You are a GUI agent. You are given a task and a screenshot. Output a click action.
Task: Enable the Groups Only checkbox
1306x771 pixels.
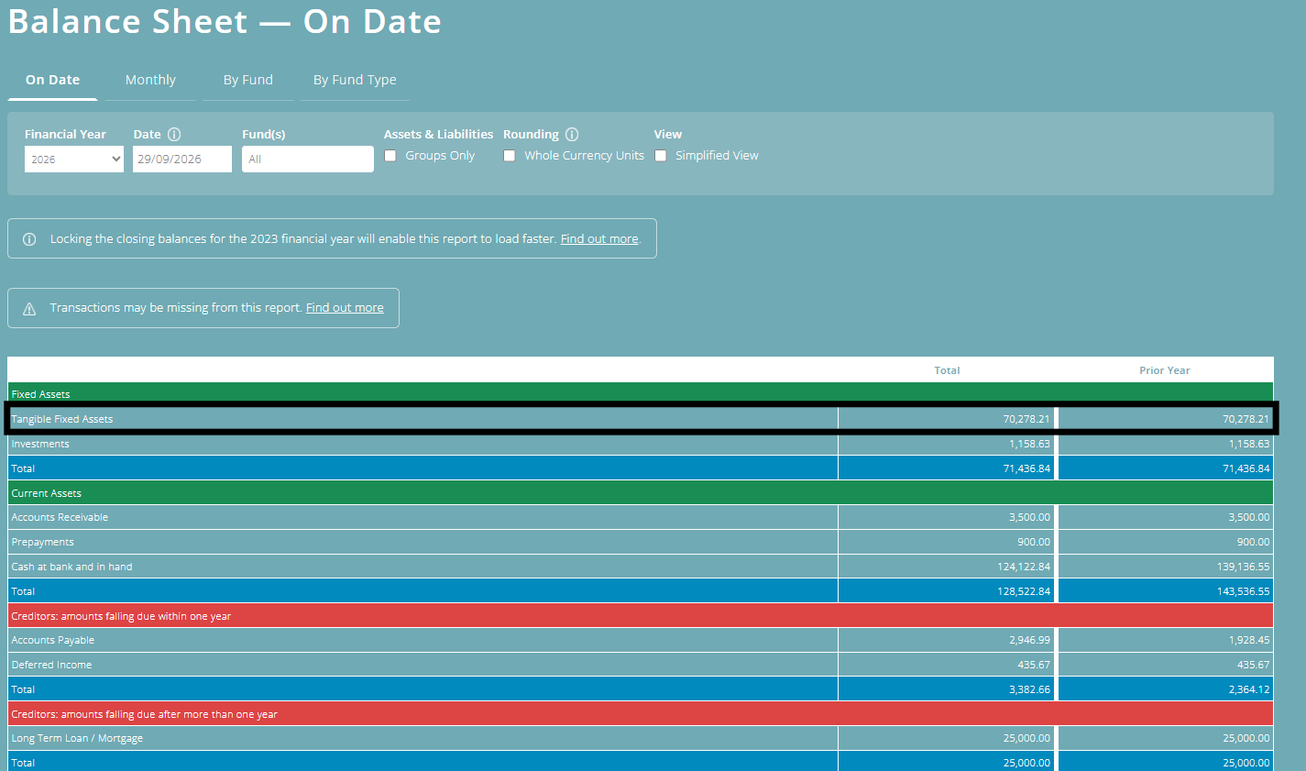tap(390, 156)
